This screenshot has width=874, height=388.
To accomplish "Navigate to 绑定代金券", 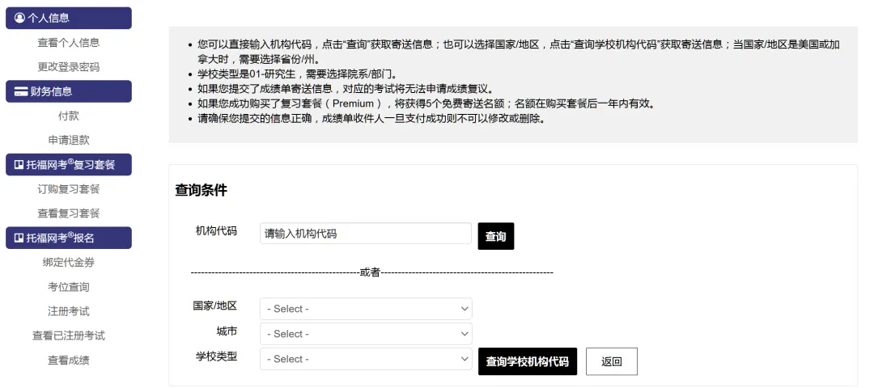I will click(69, 263).
